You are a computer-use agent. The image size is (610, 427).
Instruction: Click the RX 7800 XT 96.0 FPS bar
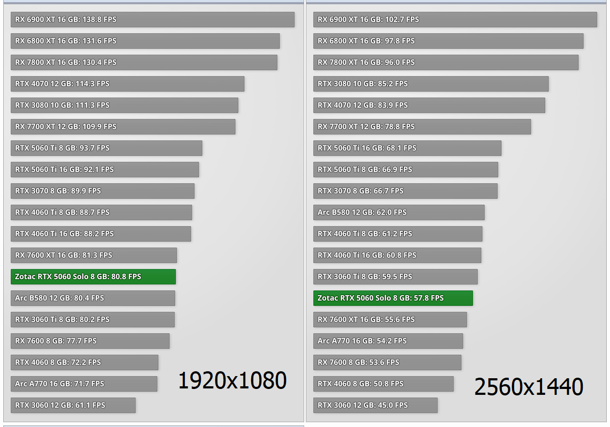(446, 62)
